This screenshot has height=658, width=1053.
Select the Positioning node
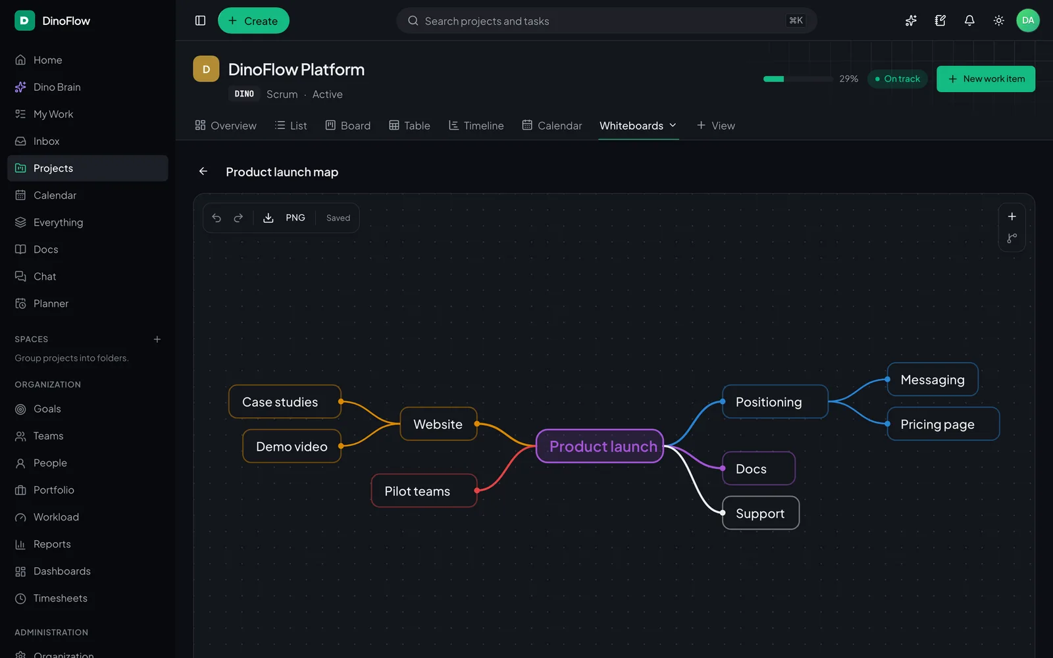point(775,401)
